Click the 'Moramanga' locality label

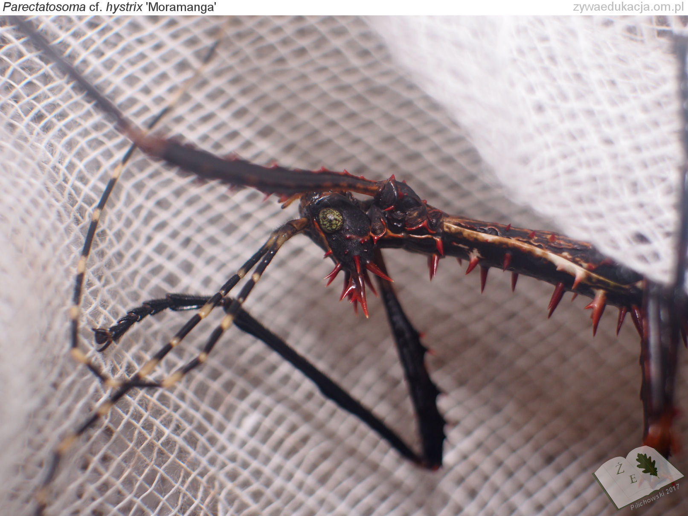click(x=181, y=7)
